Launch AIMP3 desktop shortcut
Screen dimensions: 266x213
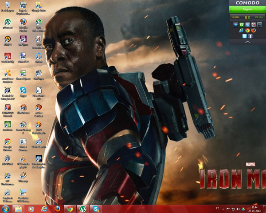tap(8, 39)
